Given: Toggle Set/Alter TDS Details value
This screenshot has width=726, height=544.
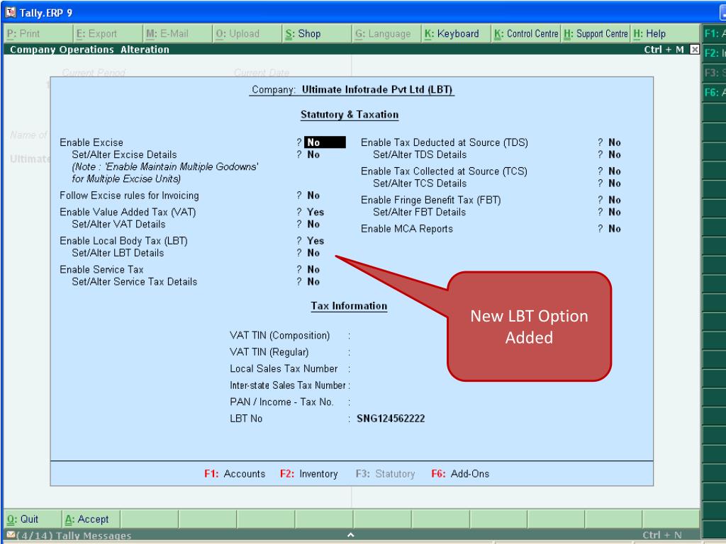Looking at the screenshot, I should click(615, 154).
